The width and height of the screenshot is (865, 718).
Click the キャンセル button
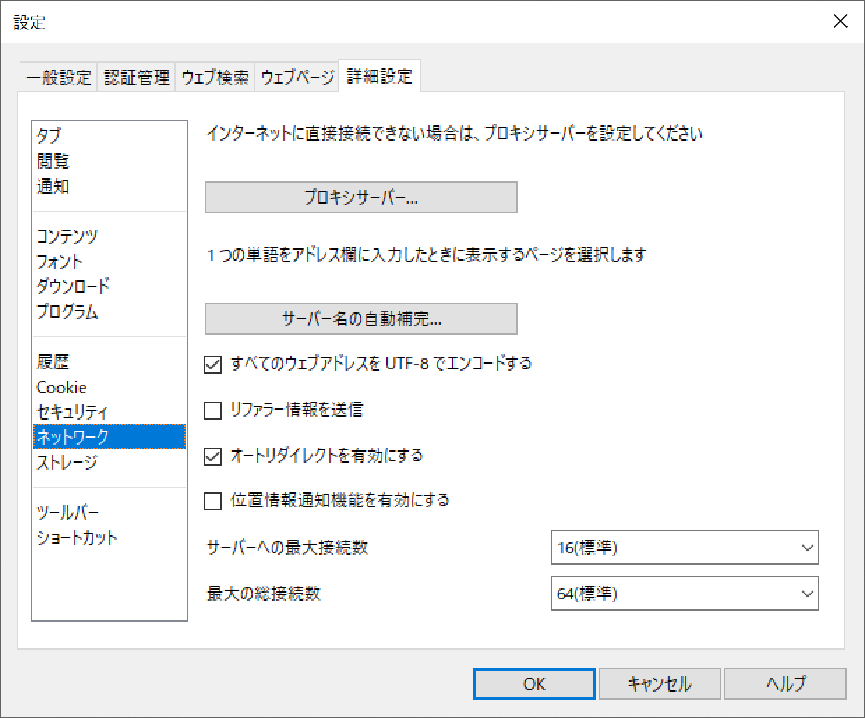pyautogui.click(x=659, y=684)
